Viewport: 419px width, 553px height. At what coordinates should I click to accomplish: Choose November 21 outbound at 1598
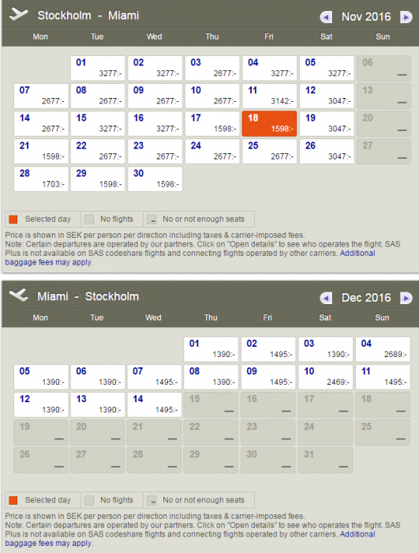tap(41, 152)
